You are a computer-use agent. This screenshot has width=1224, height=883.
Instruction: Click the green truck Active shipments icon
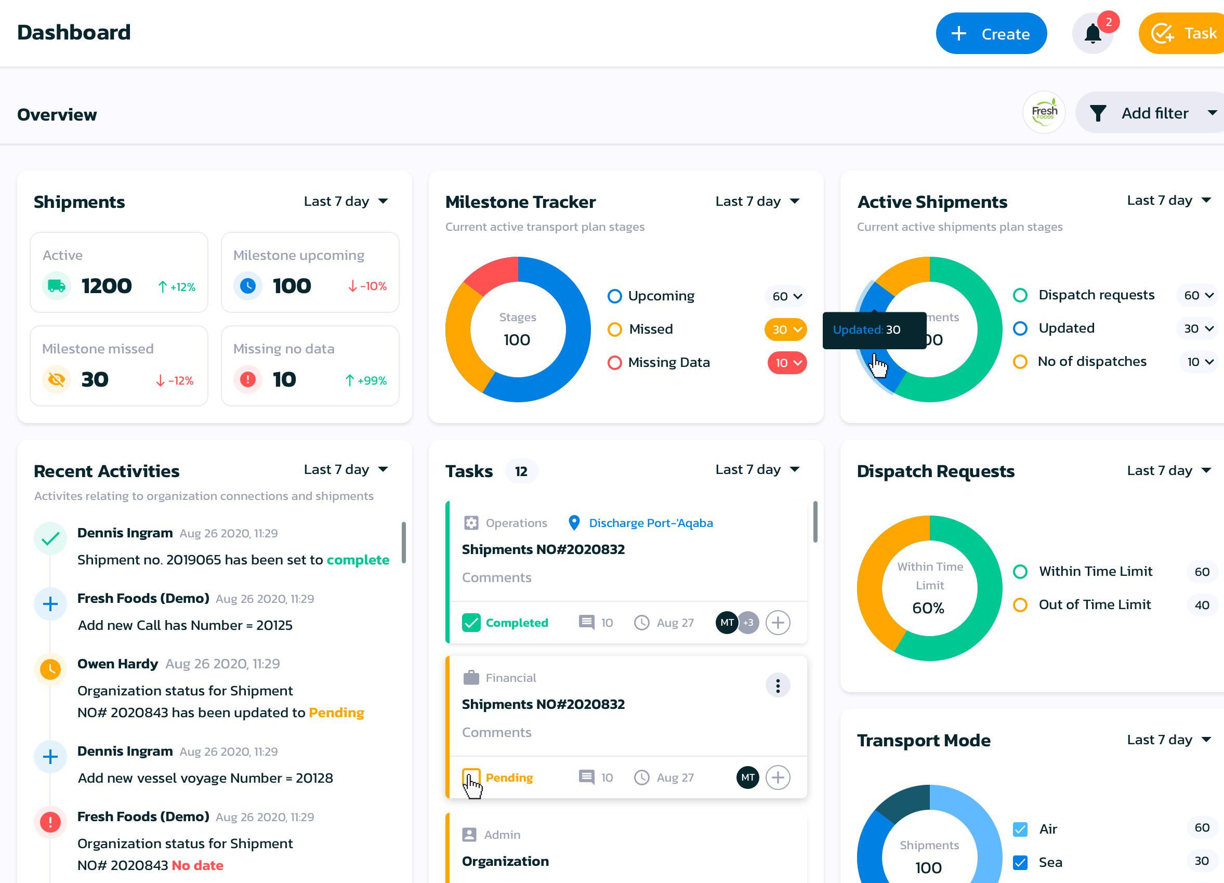[x=57, y=286]
